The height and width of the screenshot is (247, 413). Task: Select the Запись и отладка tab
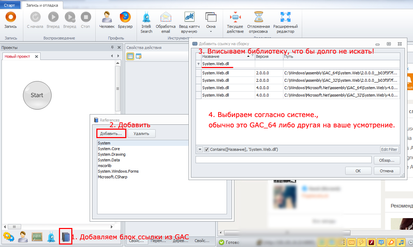pos(42,5)
